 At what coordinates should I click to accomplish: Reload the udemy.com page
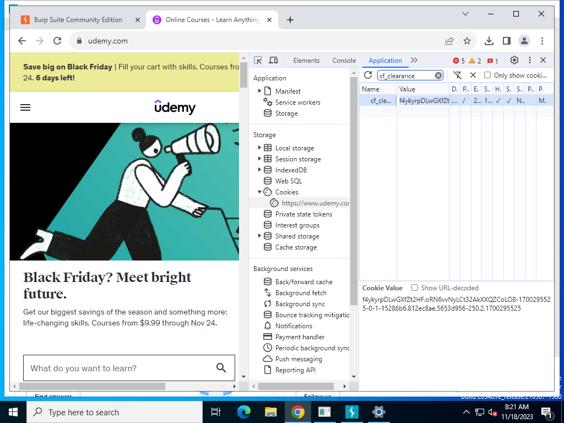coord(57,41)
